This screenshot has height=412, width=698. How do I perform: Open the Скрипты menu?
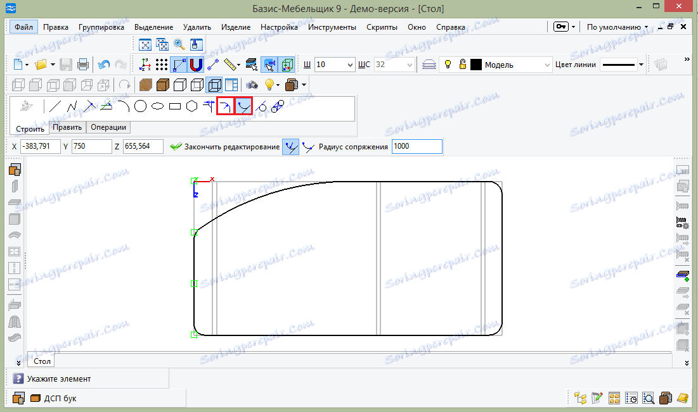coord(382,27)
